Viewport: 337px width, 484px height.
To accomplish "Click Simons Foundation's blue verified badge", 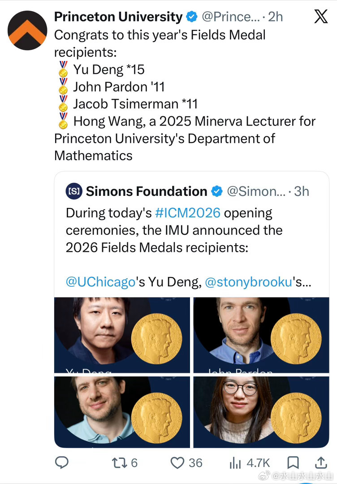I will [x=216, y=191].
